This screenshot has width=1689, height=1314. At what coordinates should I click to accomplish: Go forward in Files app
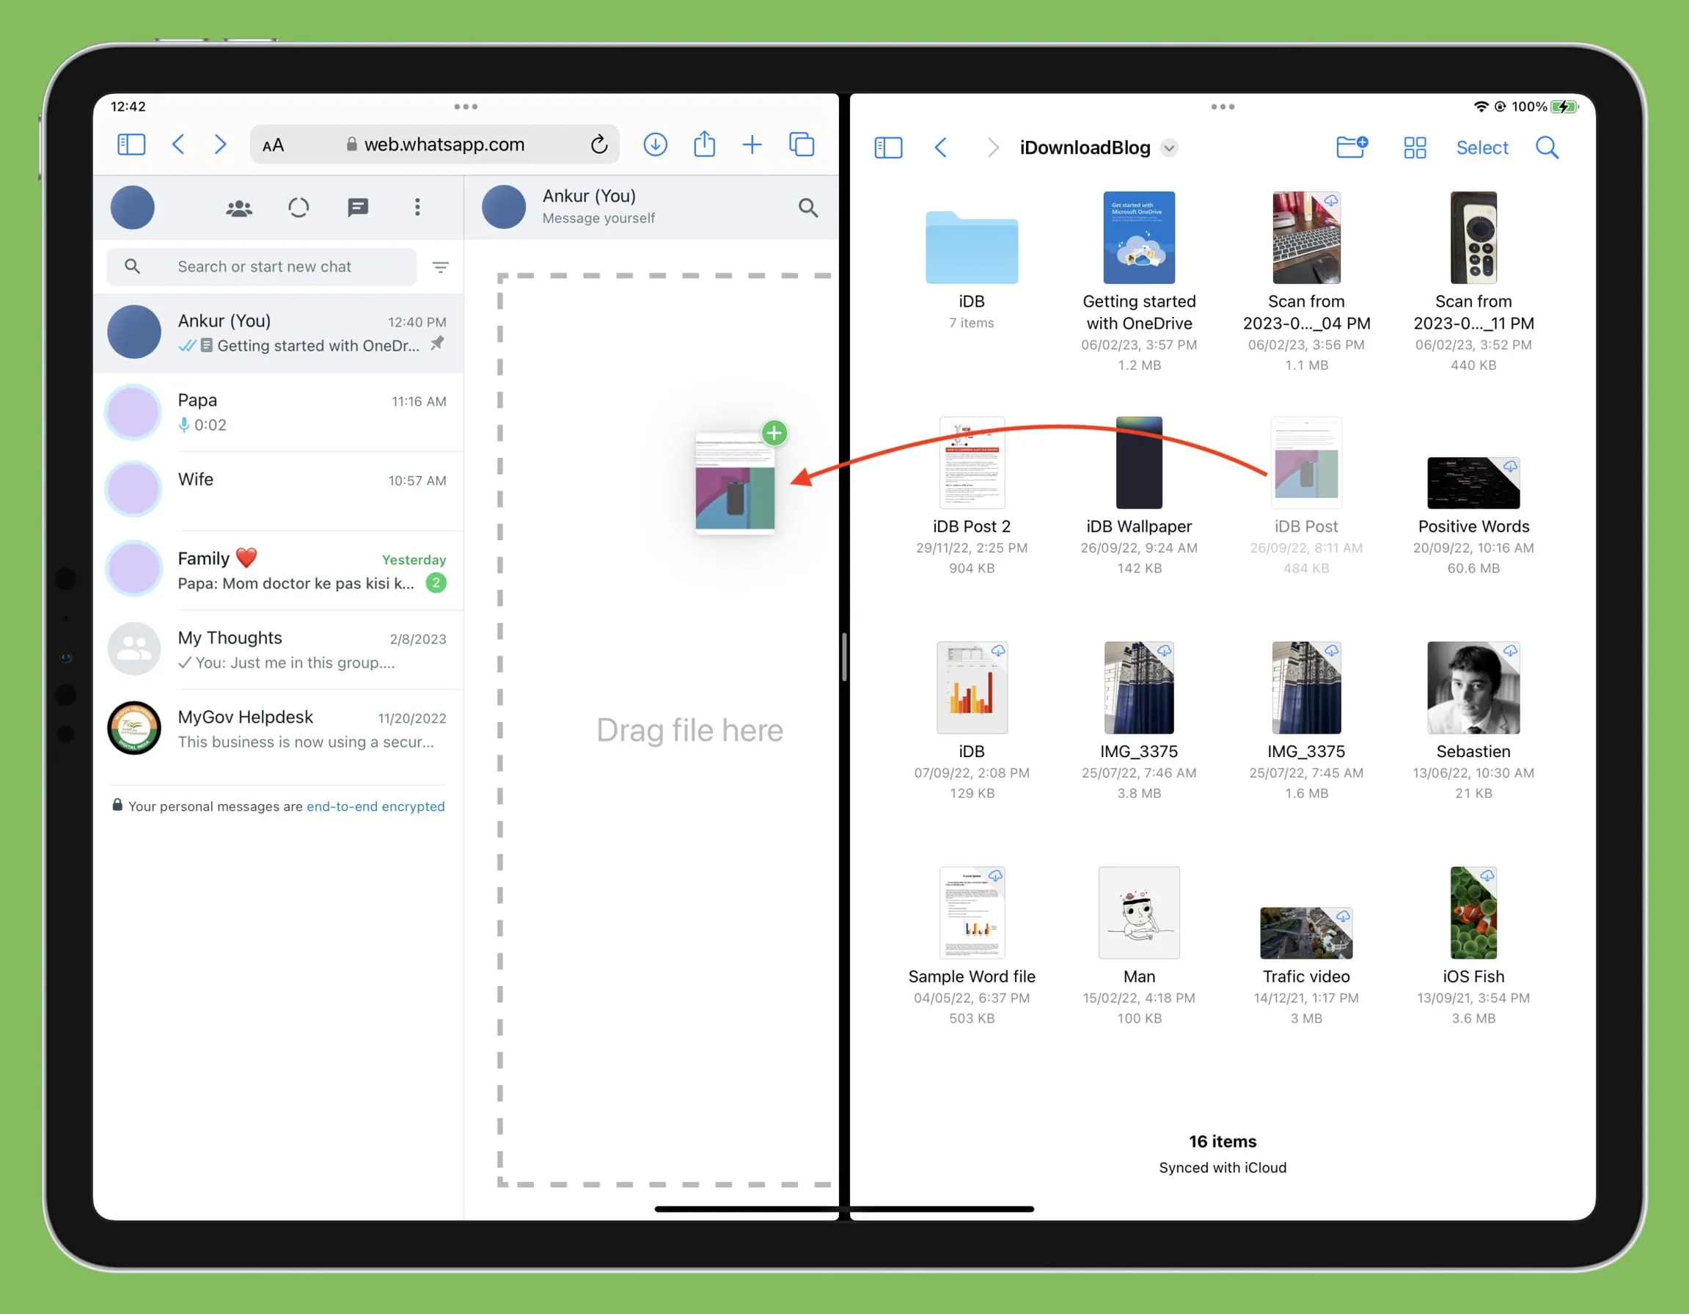(x=993, y=147)
